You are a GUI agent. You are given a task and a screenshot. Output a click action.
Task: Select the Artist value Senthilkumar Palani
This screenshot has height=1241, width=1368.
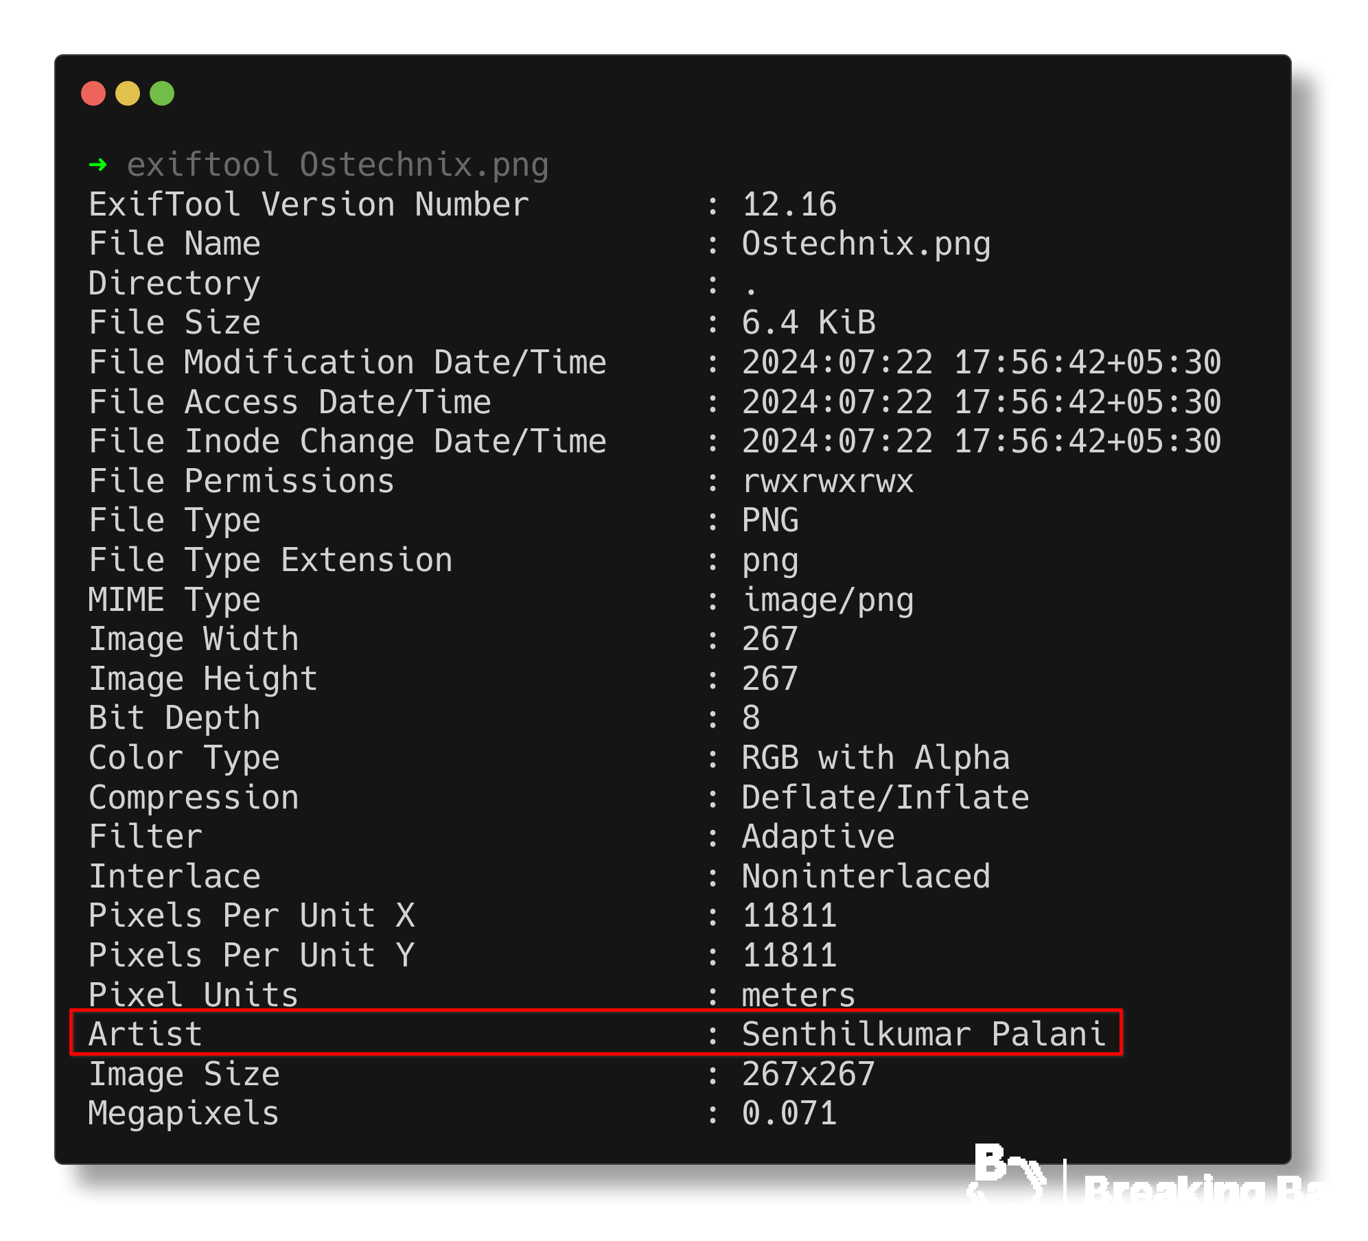point(923,1034)
